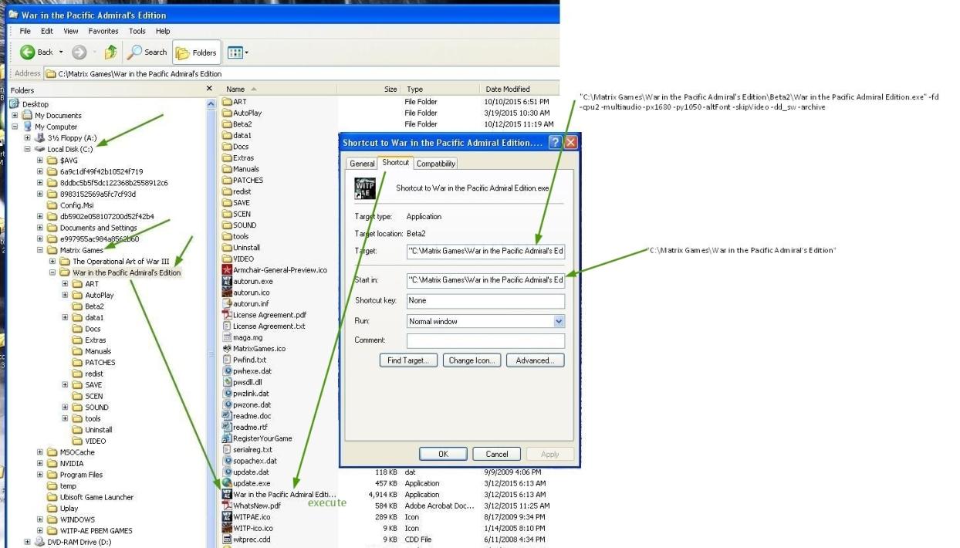This screenshot has width=960, height=548.
Task: Select the MatrixGames.ico file icon
Action: pyautogui.click(x=227, y=348)
